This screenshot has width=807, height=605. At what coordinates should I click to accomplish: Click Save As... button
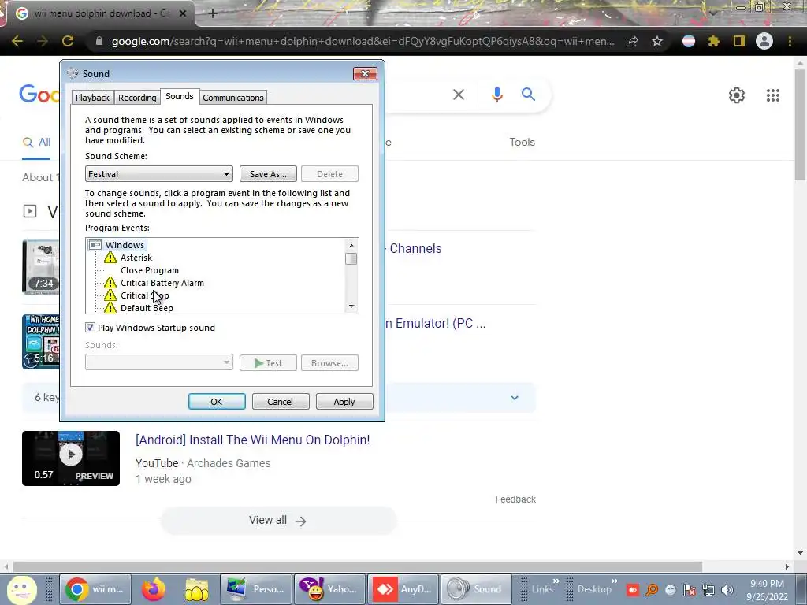(268, 174)
